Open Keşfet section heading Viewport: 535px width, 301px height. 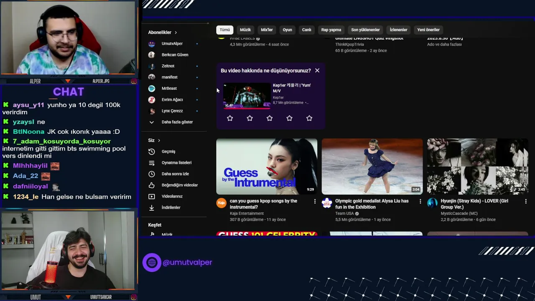pyautogui.click(x=155, y=225)
